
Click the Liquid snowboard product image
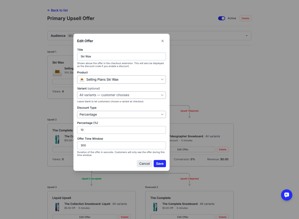[57, 206]
